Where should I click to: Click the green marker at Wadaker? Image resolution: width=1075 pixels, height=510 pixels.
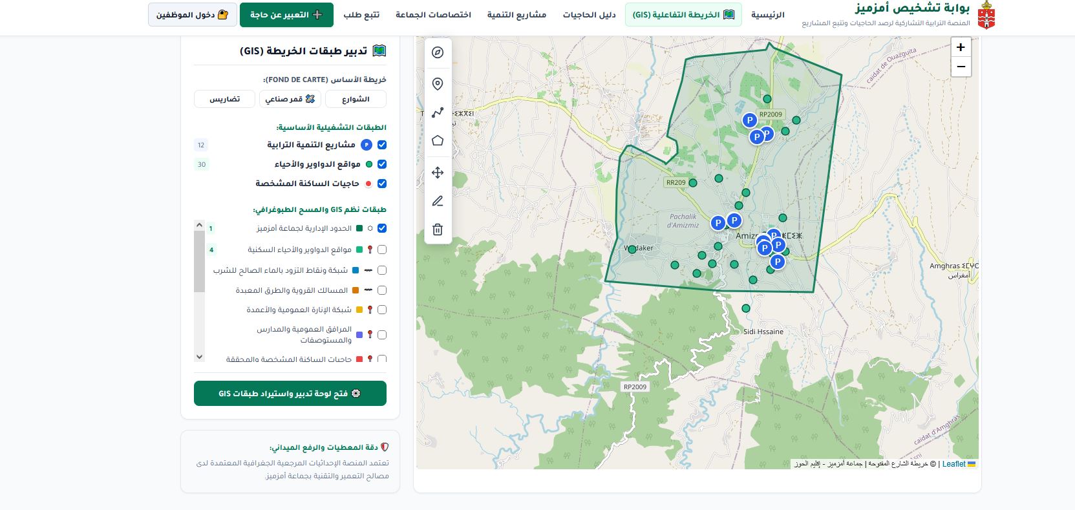pyautogui.click(x=632, y=250)
